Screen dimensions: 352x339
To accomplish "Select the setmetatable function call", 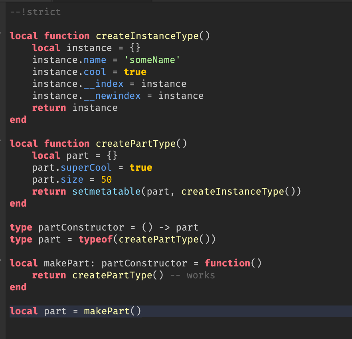I will coord(106,191).
